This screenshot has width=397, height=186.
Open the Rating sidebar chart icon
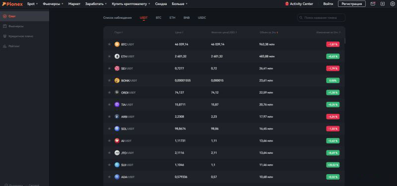4,46
